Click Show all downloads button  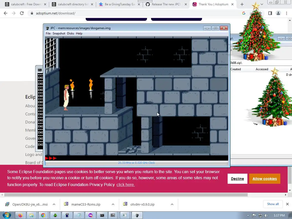[273, 204]
